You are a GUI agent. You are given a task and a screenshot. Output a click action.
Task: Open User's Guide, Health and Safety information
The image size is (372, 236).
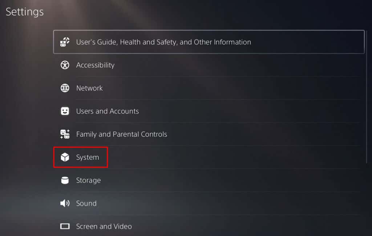[163, 42]
